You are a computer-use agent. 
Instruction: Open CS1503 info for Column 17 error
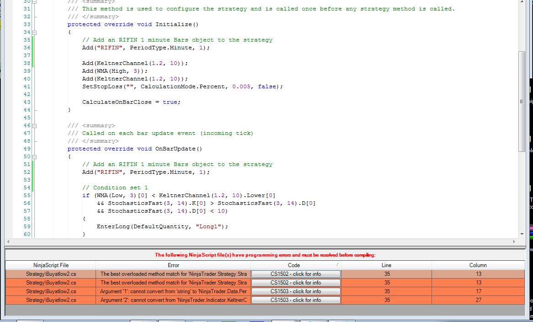coord(296,291)
